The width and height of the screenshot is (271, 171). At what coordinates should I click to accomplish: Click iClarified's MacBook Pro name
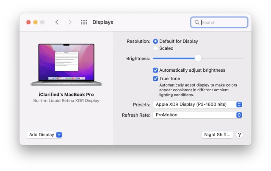click(66, 95)
